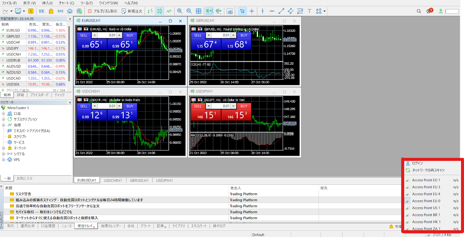Switch chart to line chart mode
The image size is (464, 237).
169,11
